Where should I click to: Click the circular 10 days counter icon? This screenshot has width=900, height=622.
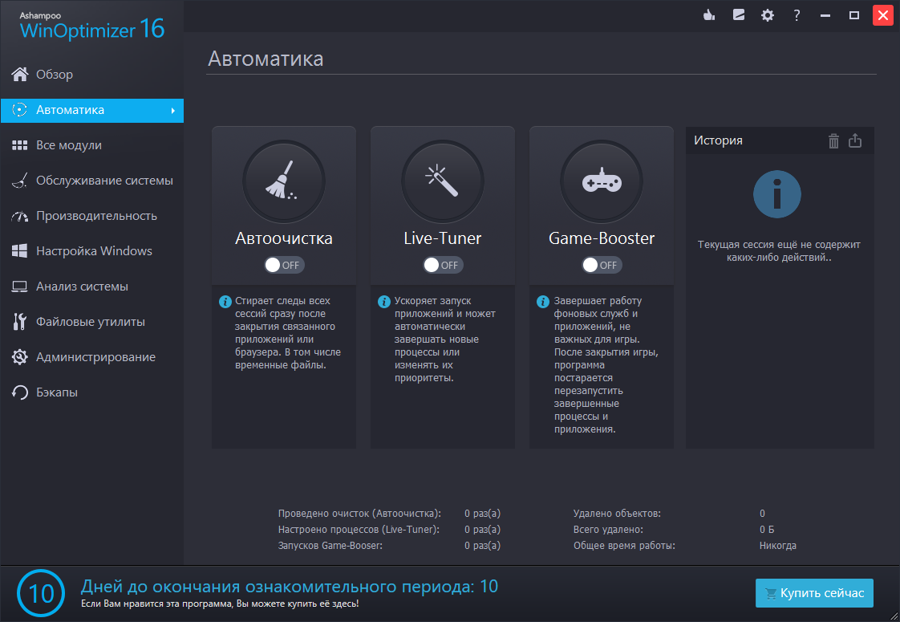[41, 593]
